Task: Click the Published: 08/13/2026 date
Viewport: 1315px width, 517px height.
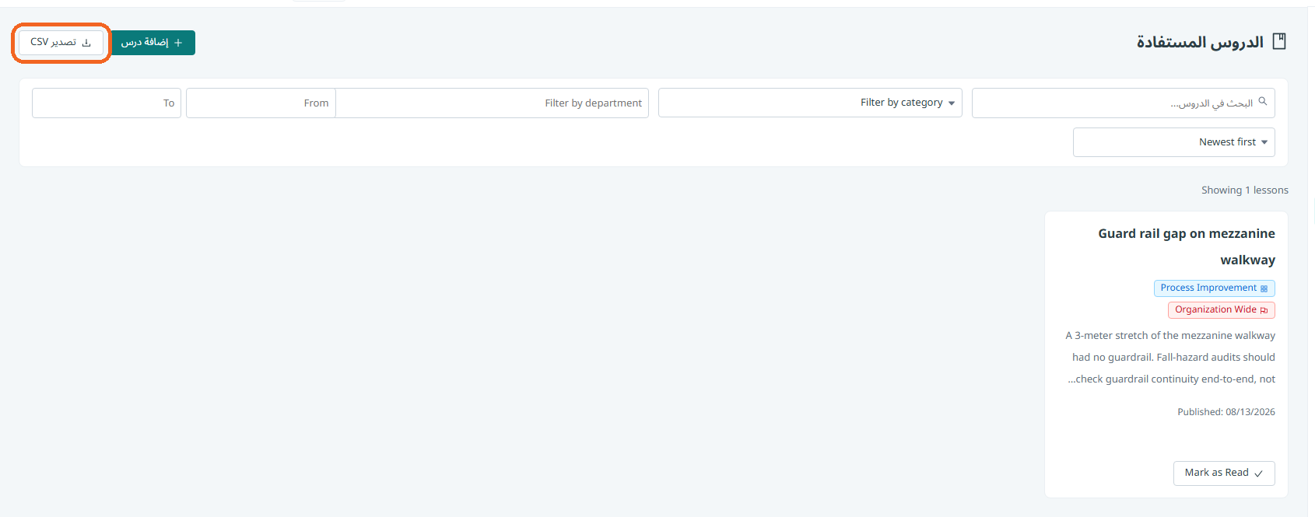Action: [x=1226, y=412]
